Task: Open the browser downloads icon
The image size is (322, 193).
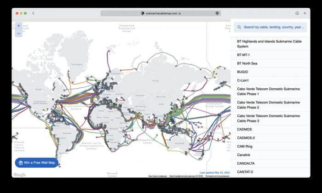Action: [x=297, y=13]
